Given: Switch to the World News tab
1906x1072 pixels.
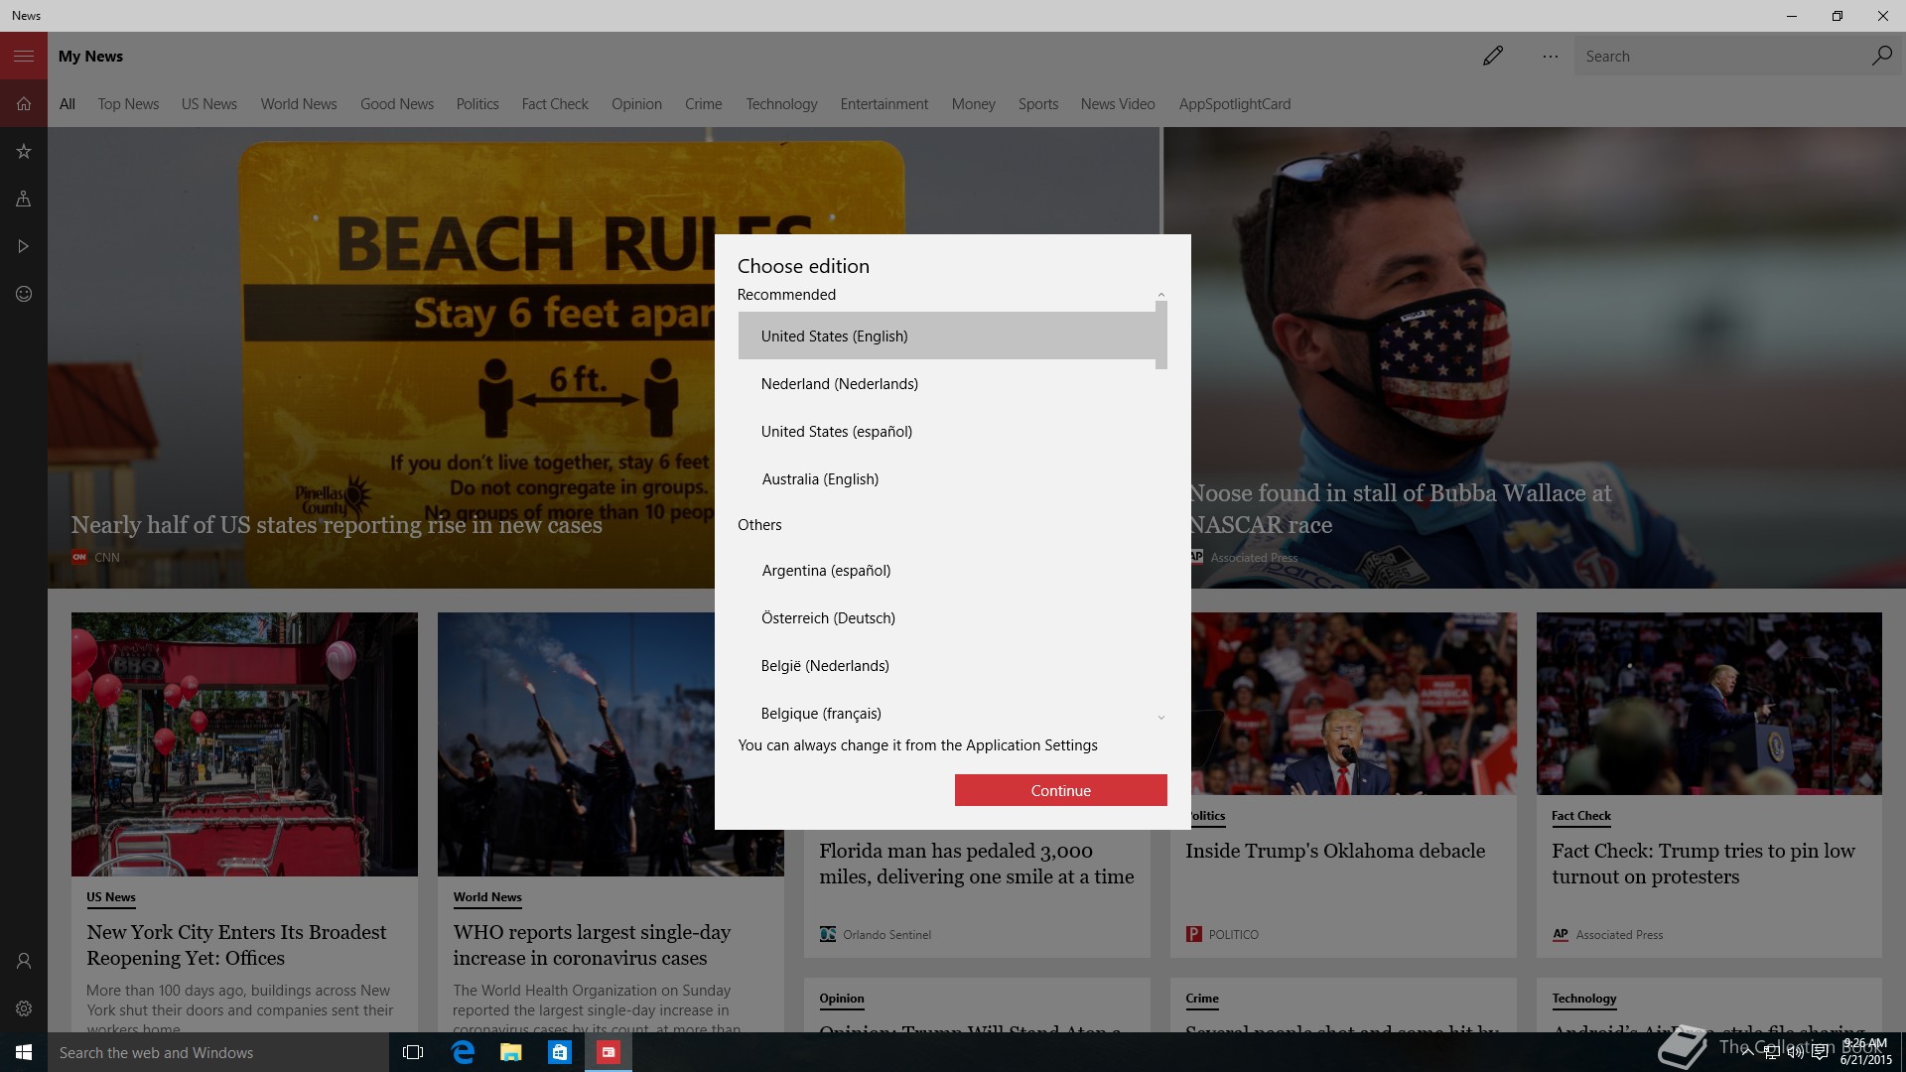Looking at the screenshot, I should 299,104.
